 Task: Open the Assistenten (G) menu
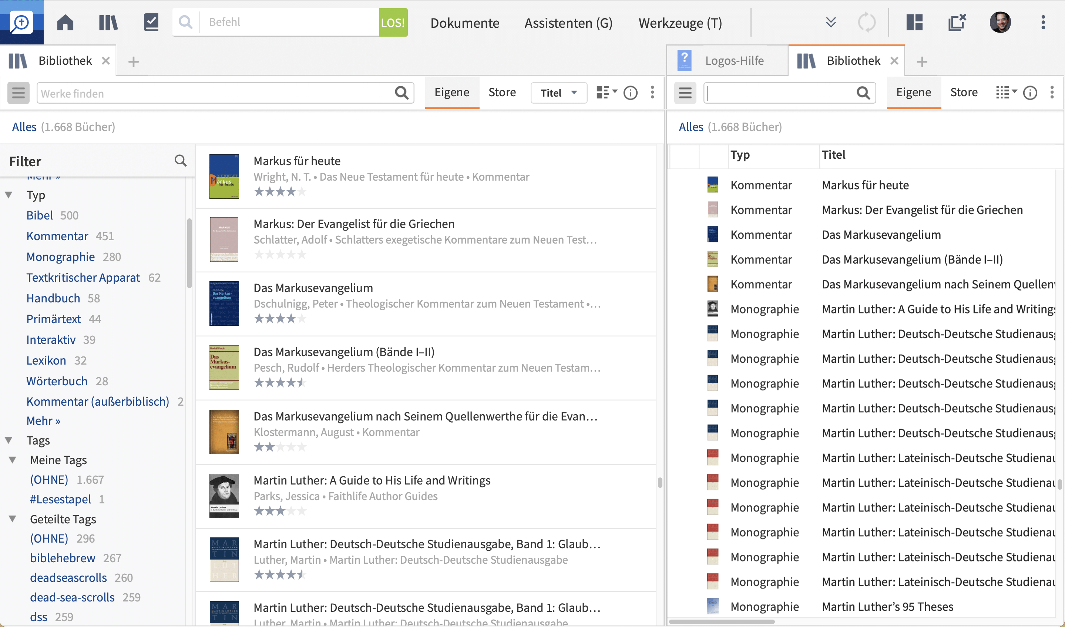click(x=568, y=23)
